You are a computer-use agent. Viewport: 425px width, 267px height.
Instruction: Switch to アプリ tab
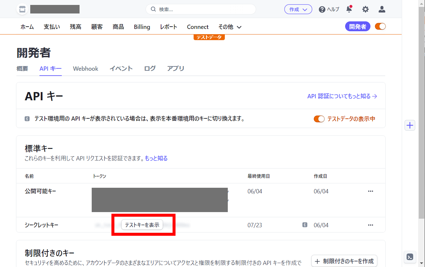[176, 69]
